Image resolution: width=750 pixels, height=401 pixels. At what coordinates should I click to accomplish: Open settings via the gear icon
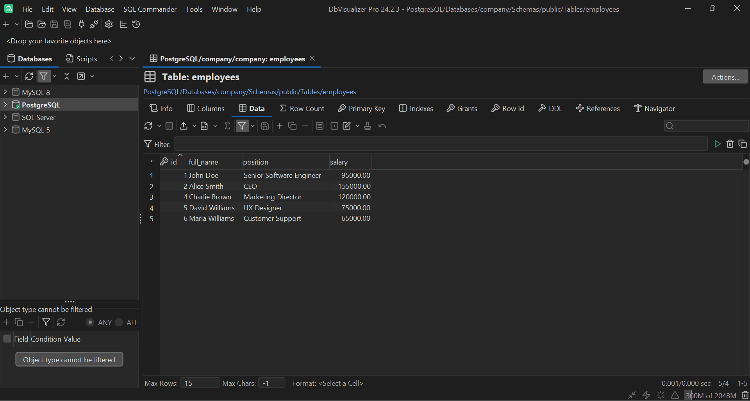tap(108, 24)
